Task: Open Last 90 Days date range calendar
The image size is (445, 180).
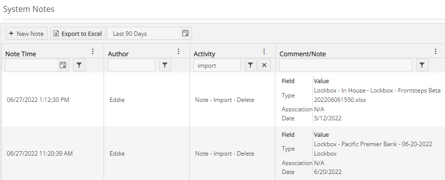Action: coord(185,33)
